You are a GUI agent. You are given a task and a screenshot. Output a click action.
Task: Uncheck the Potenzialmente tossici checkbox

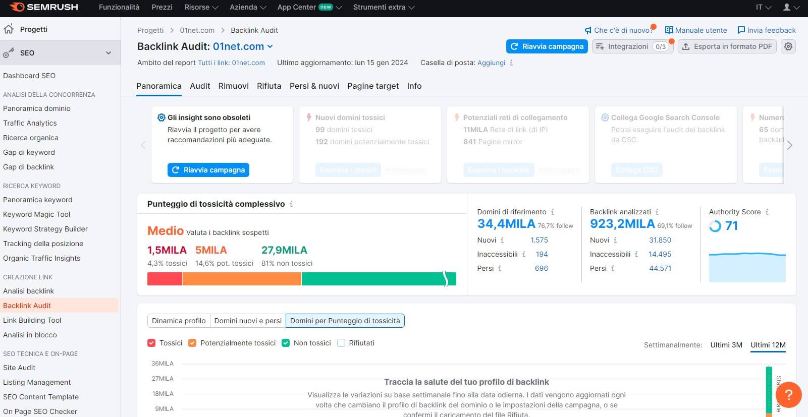click(192, 343)
